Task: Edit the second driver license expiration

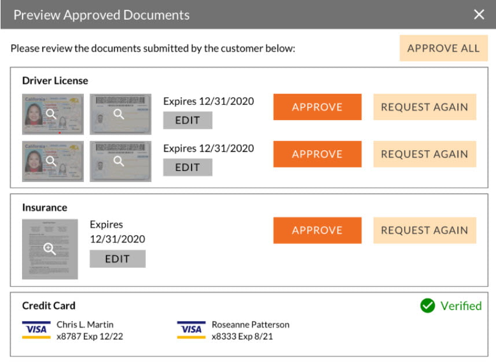Action: 188,168
